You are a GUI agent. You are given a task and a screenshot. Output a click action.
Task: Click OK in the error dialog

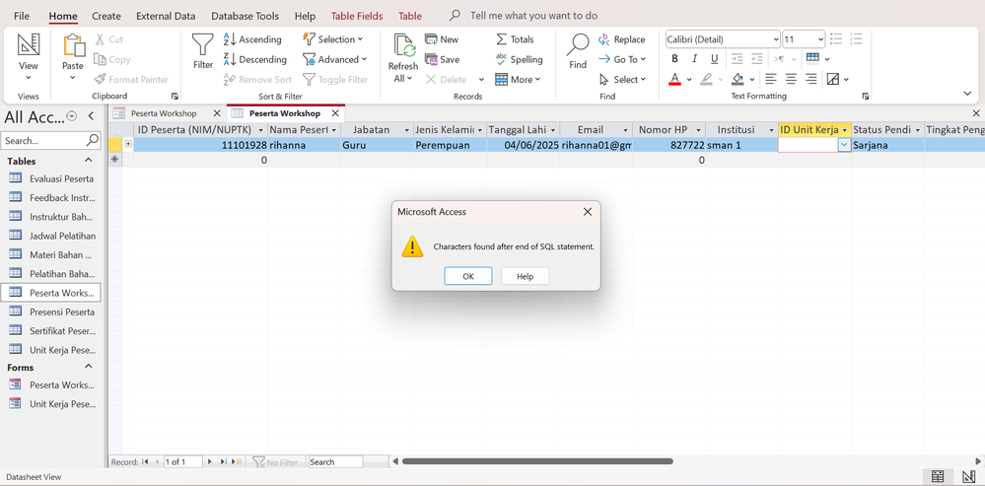pos(468,276)
